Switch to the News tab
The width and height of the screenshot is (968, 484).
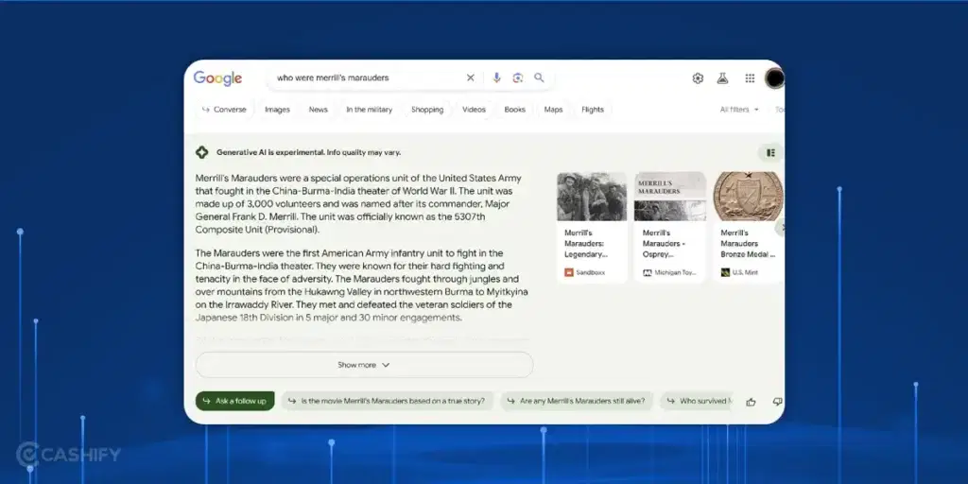click(318, 110)
